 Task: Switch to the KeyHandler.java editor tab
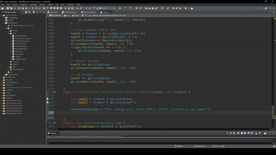click(x=89, y=12)
